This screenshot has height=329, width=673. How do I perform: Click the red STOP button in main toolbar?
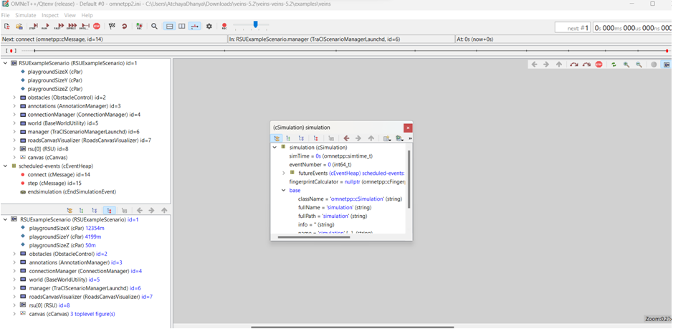point(97,27)
